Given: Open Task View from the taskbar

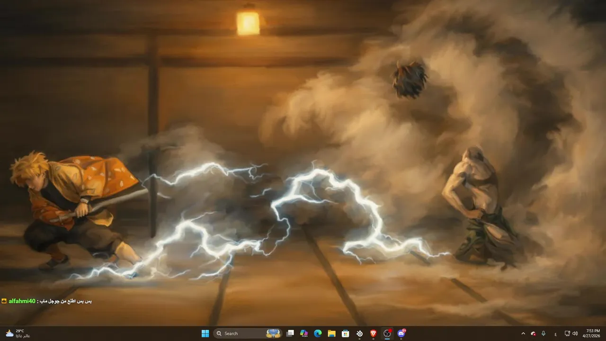Looking at the screenshot, I should tap(290, 333).
